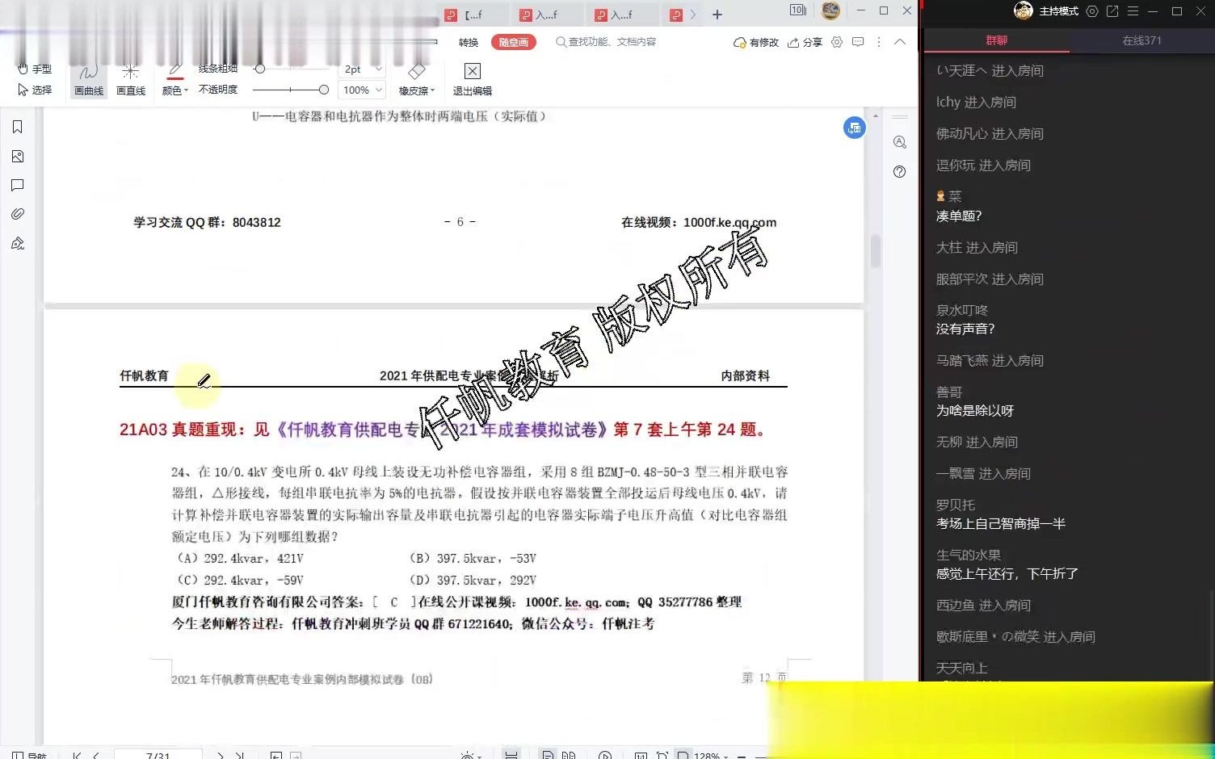
Task: Activate the 画直线 straight line tool
Action: pos(131,80)
